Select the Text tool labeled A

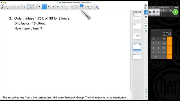(x=53, y=7)
